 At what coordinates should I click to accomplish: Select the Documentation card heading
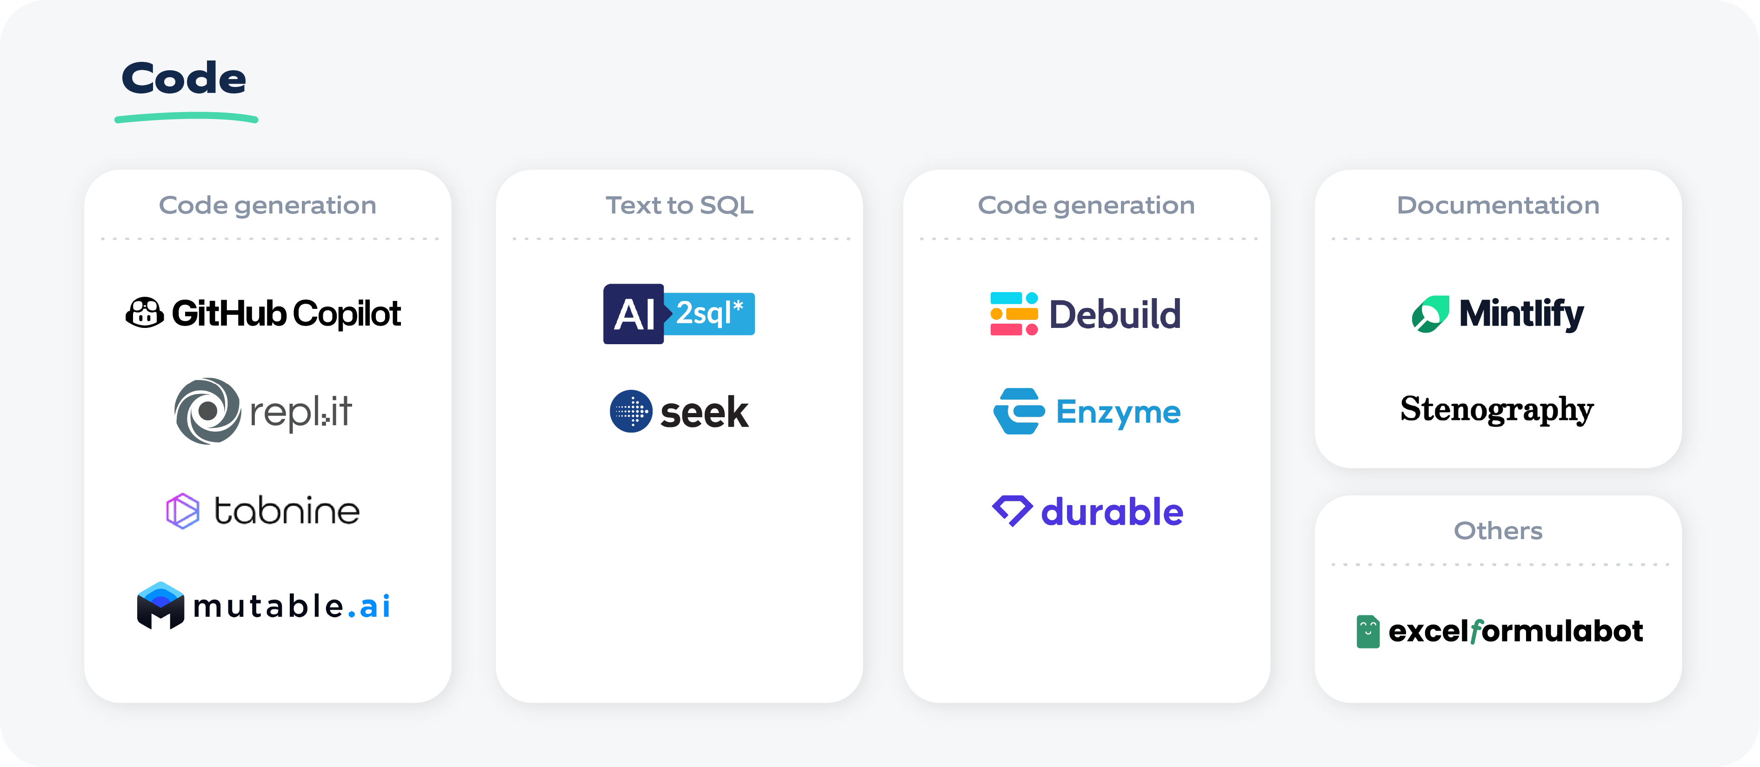[1498, 205]
